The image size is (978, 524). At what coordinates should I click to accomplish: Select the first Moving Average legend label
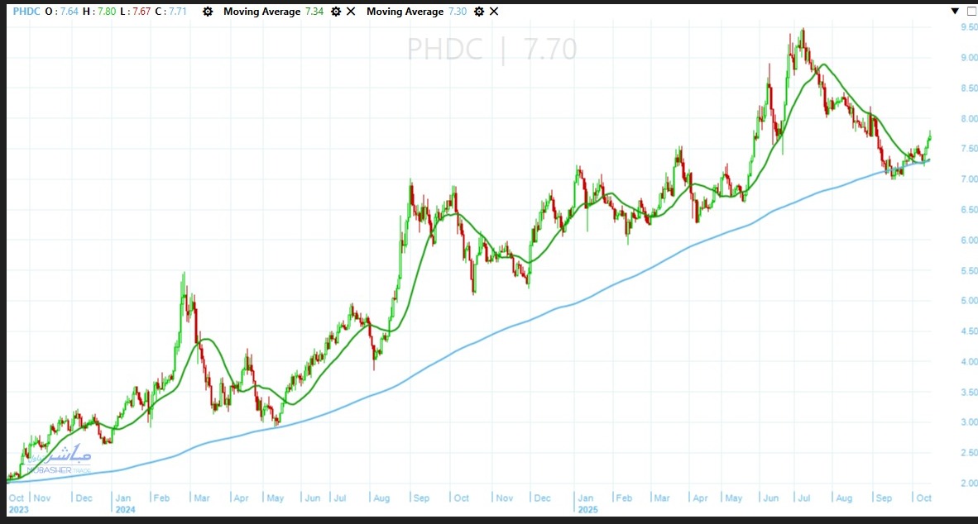click(261, 12)
